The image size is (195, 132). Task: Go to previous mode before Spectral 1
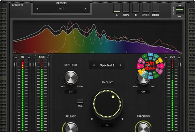coord(94,65)
